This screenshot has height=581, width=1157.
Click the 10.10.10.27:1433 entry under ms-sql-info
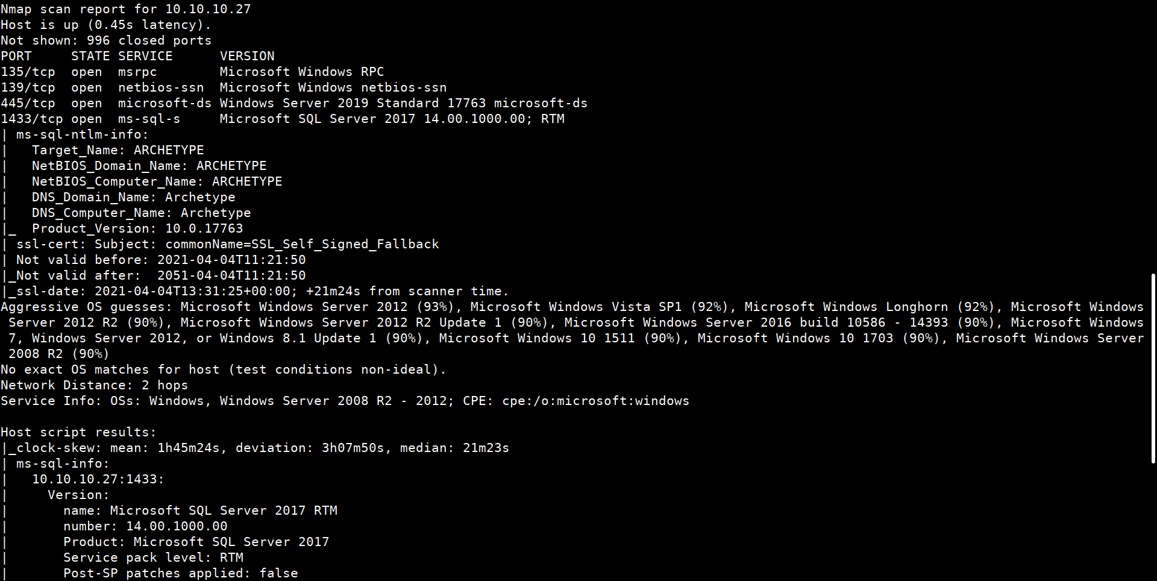point(98,479)
